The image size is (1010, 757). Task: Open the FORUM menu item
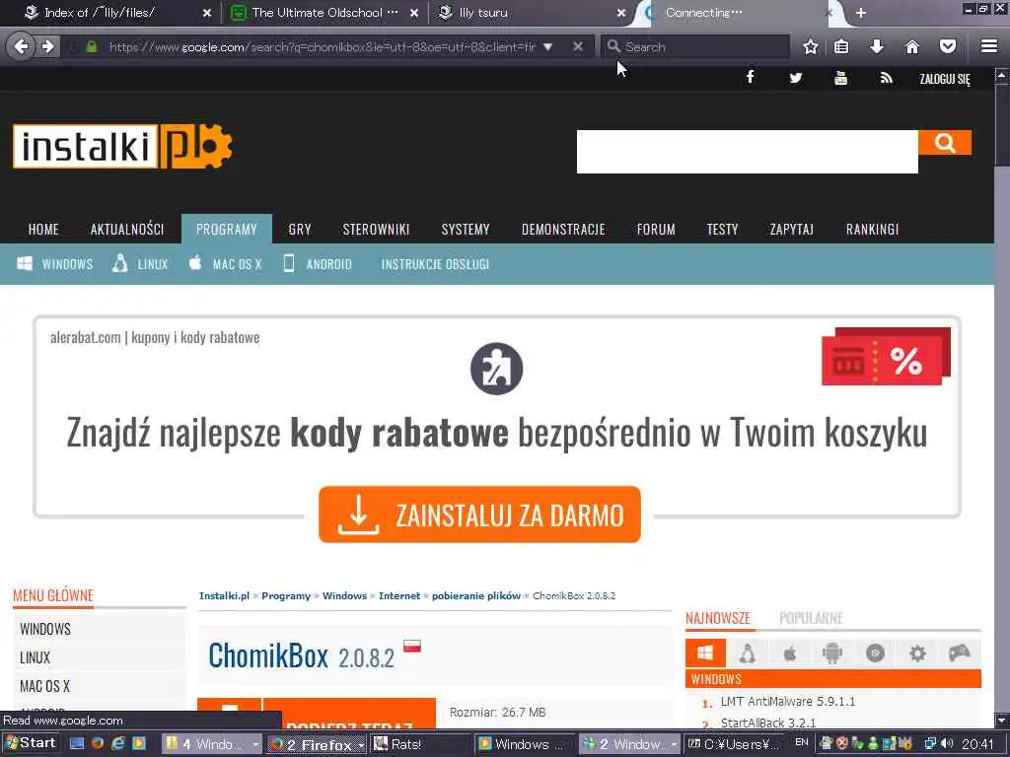(x=656, y=229)
